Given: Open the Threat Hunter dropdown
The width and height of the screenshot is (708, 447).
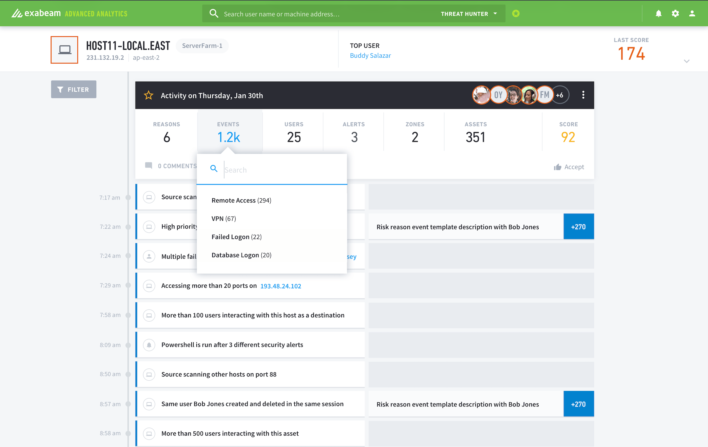Looking at the screenshot, I should (x=469, y=14).
